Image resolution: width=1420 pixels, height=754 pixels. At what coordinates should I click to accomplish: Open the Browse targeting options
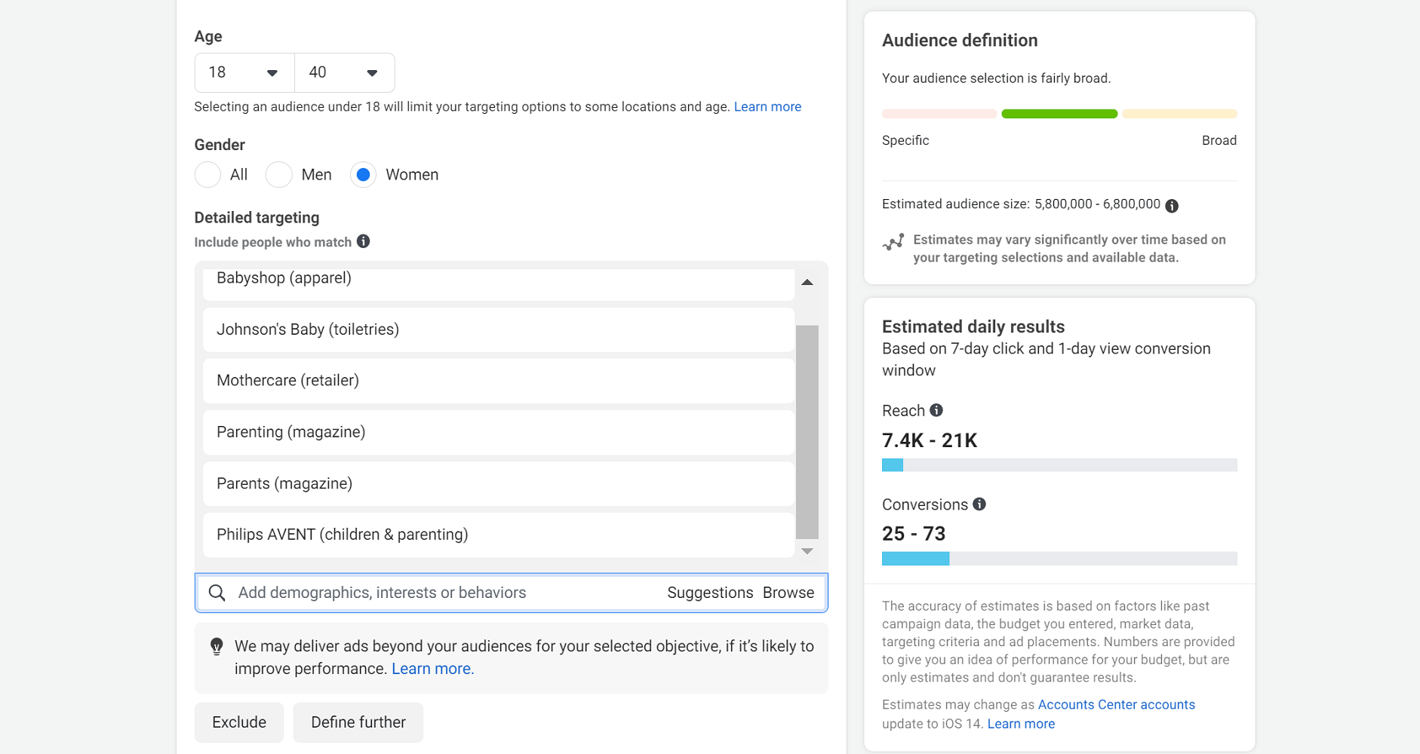click(x=788, y=593)
